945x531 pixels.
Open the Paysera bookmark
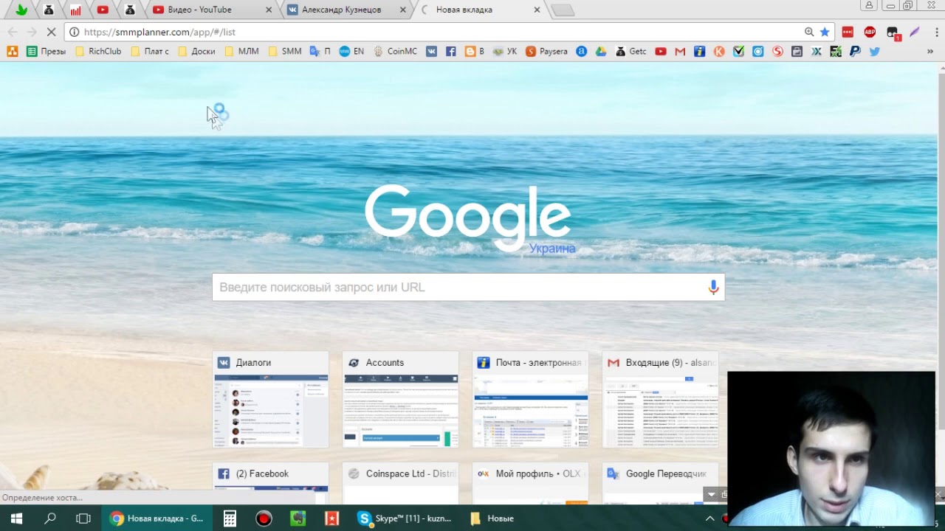[546, 51]
